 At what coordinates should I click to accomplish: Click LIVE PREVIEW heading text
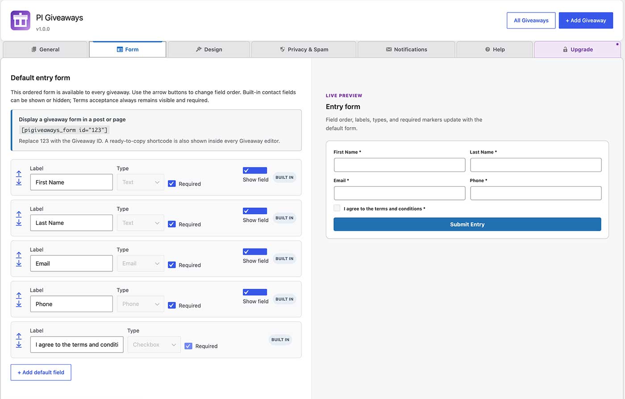[344, 96]
